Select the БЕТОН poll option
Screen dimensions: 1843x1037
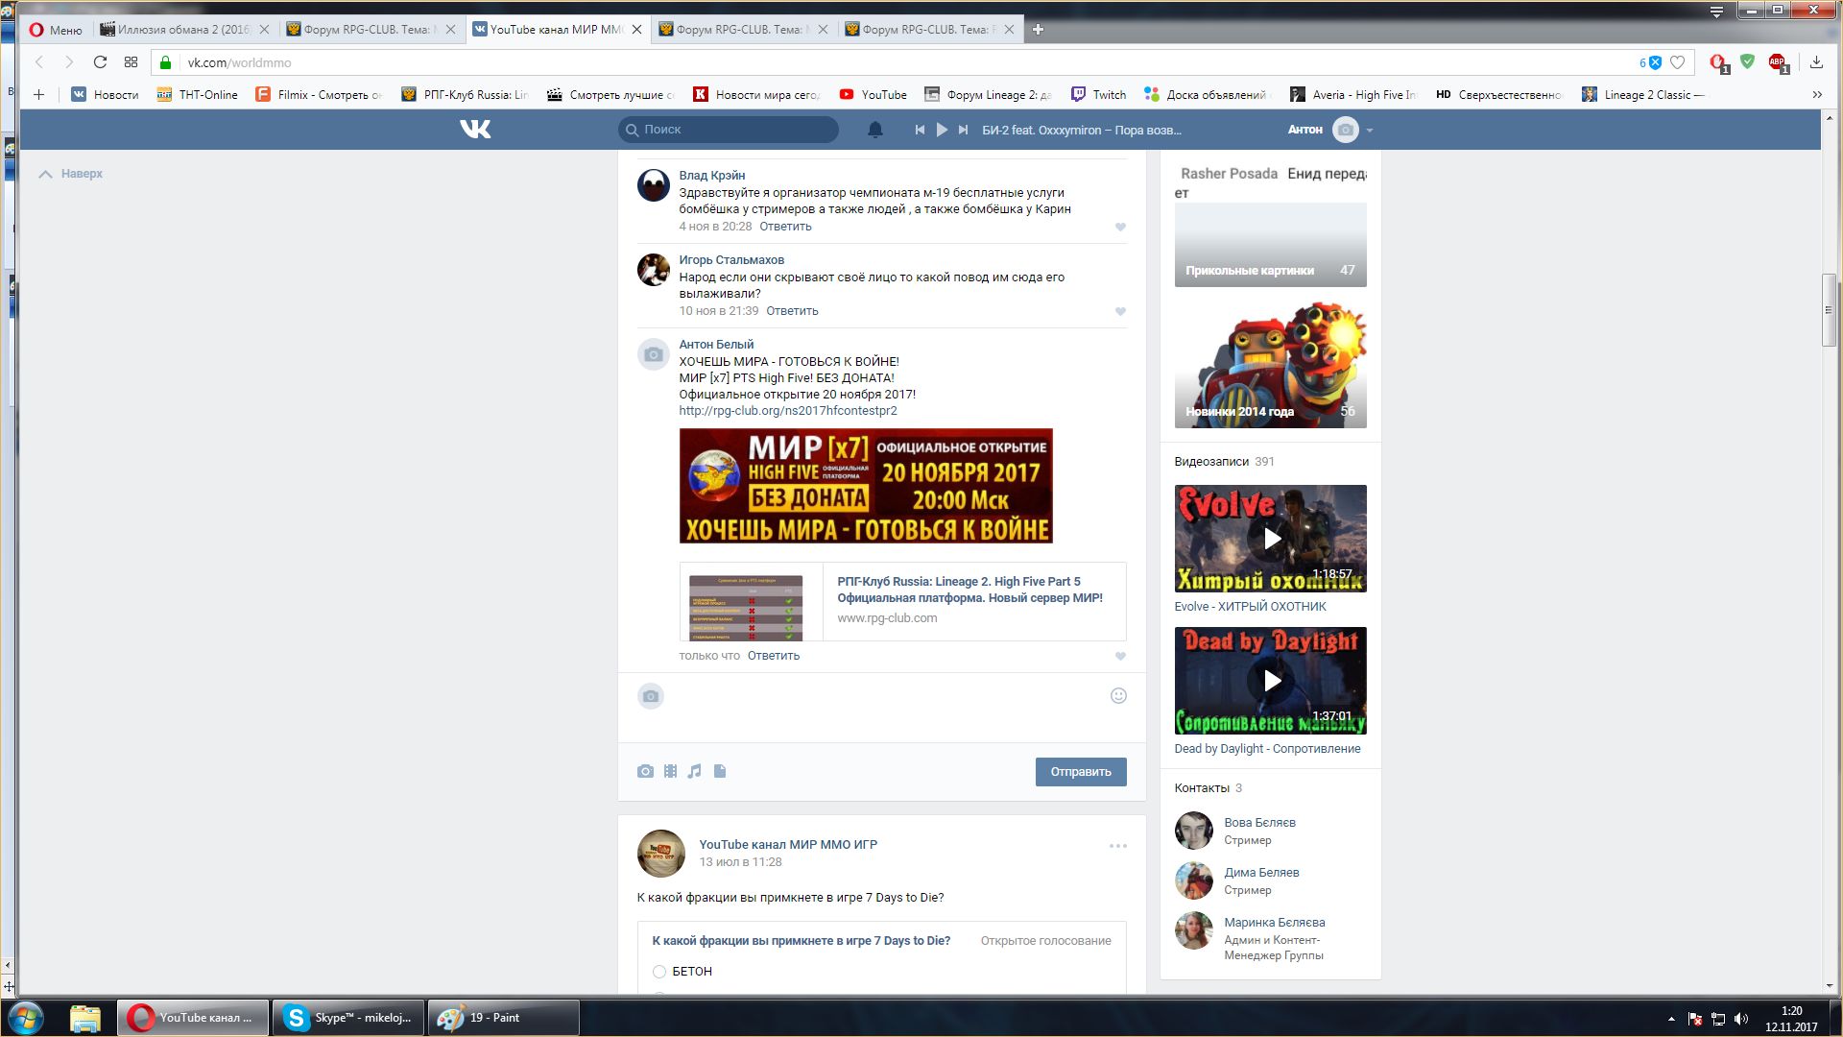(x=659, y=972)
